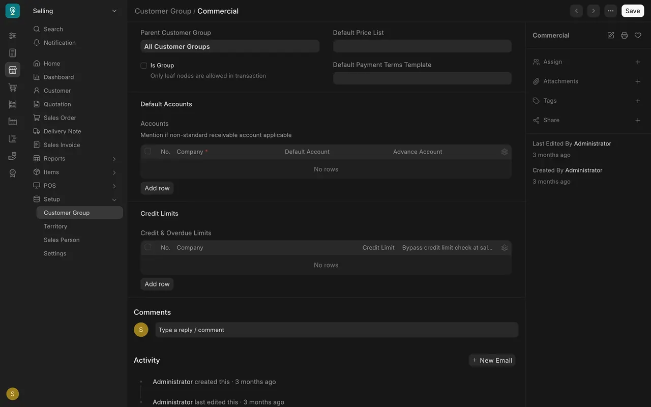Add a tag with the Tags plus icon
Image resolution: width=651 pixels, height=407 pixels.
pyautogui.click(x=638, y=101)
